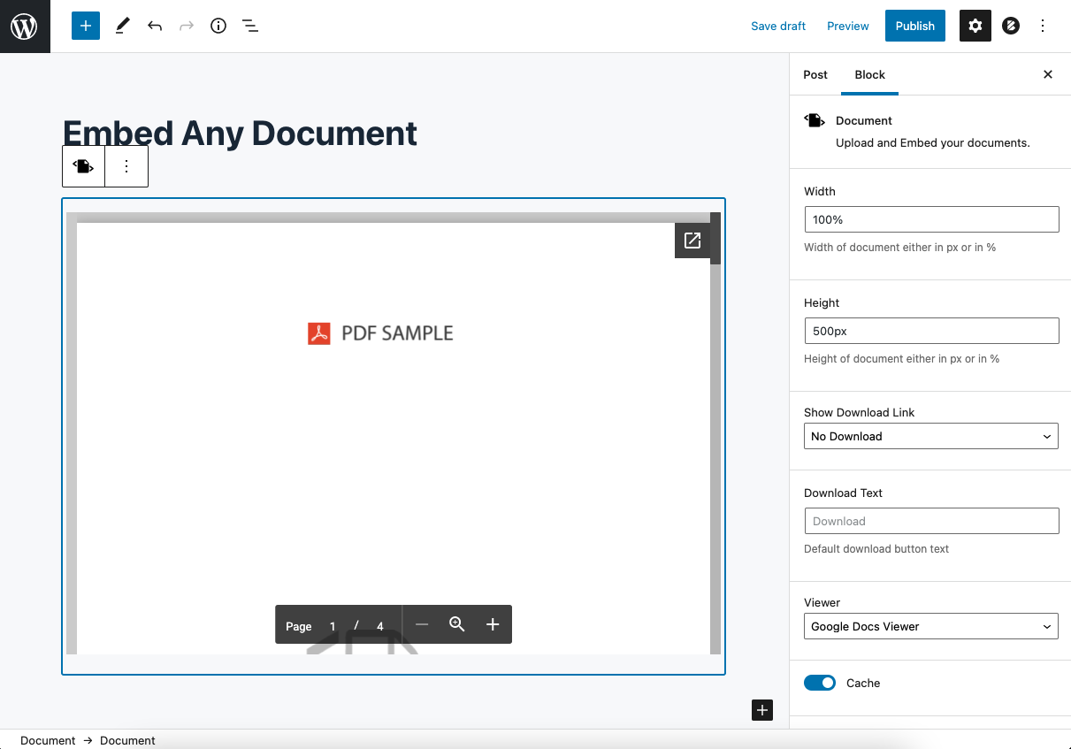Open document in new tab icon
The width and height of the screenshot is (1071, 749).
(x=692, y=240)
